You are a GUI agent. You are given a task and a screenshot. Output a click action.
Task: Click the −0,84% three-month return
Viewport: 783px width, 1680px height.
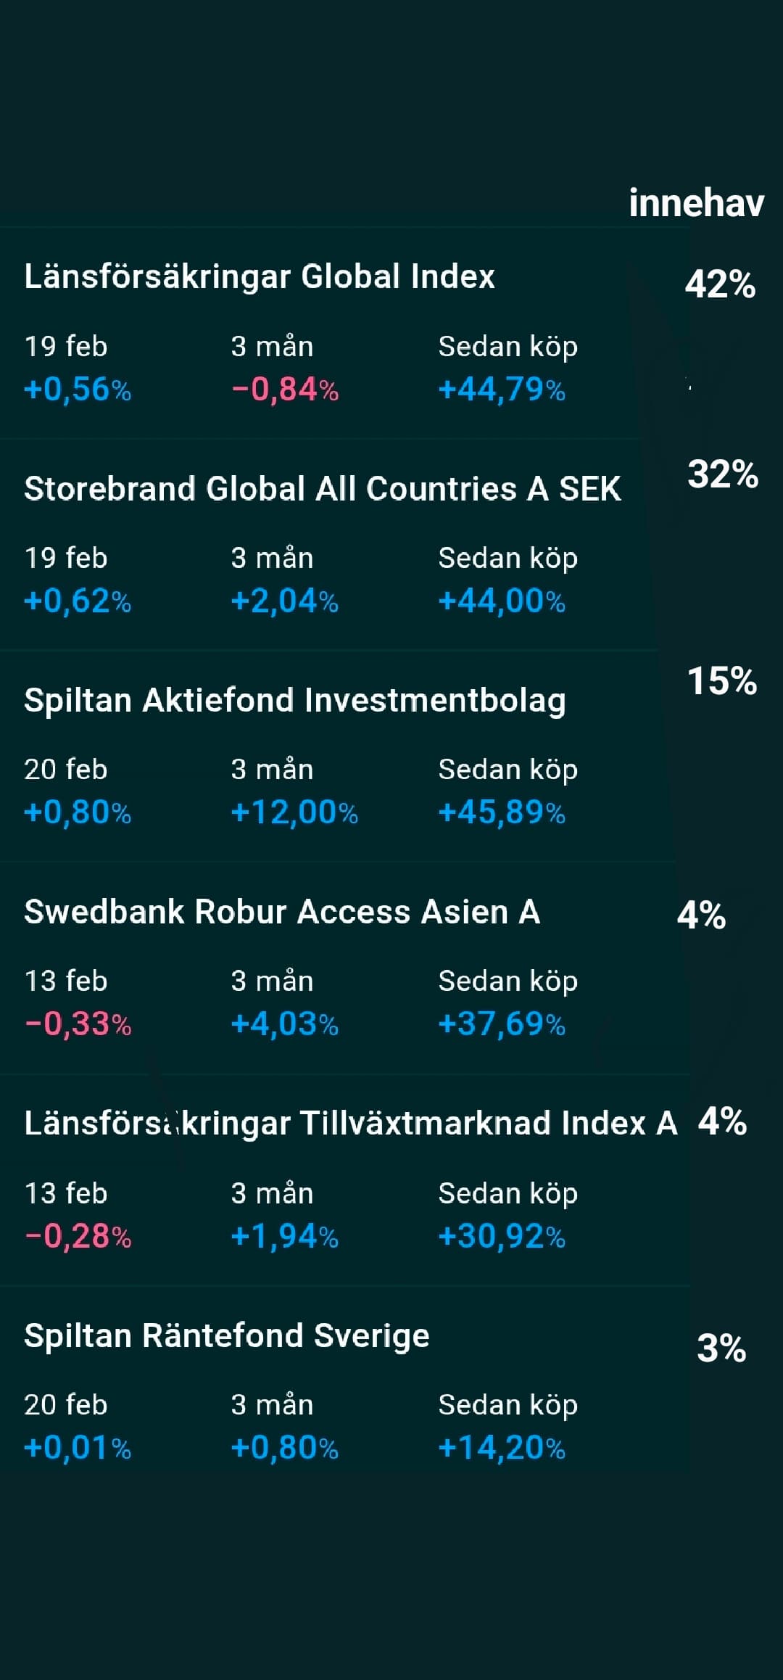(285, 390)
